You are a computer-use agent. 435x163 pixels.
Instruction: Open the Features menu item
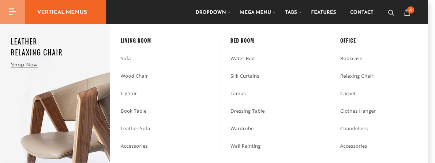coord(323,12)
